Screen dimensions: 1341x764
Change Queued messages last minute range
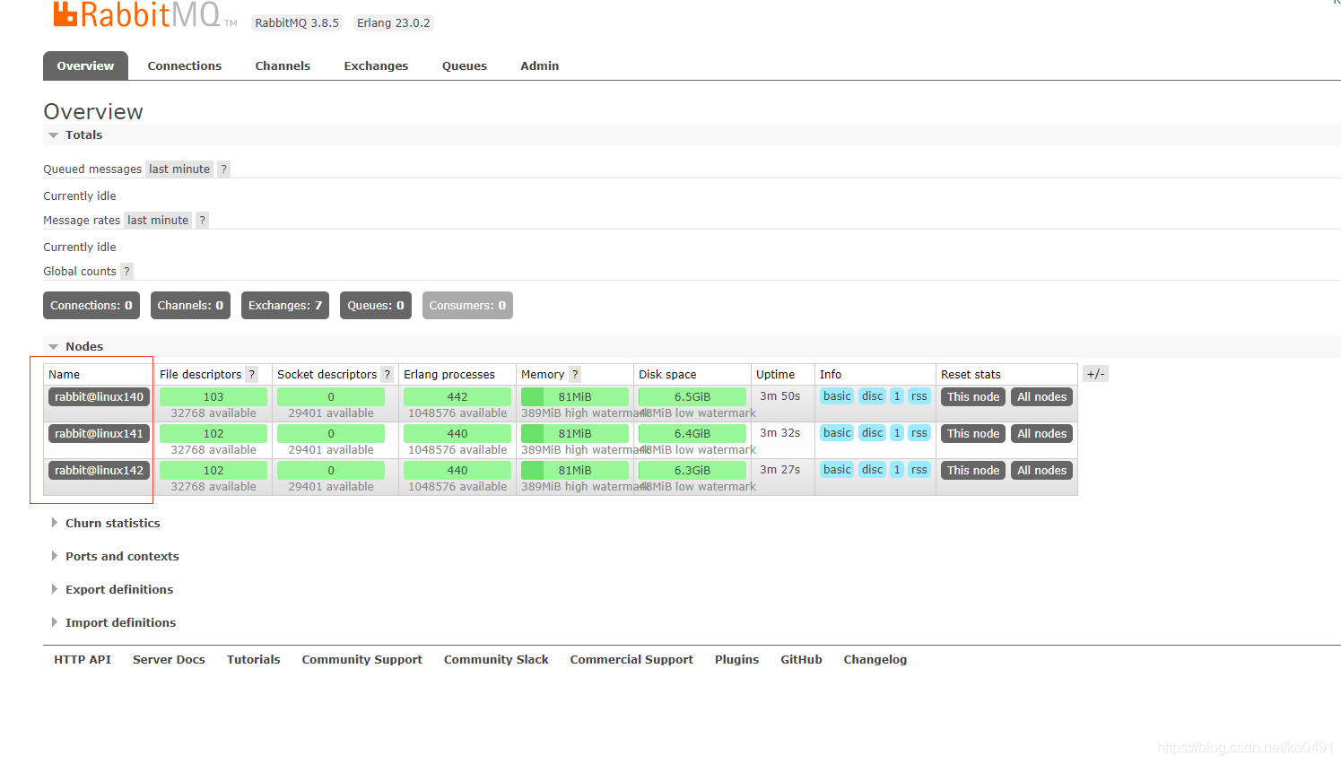pos(179,169)
